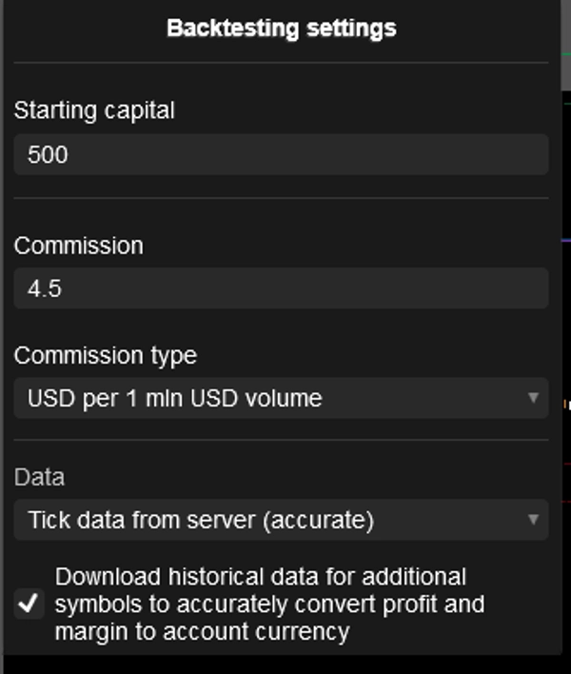
Task: Click the arrow on Commission type combo box
Action: [534, 398]
